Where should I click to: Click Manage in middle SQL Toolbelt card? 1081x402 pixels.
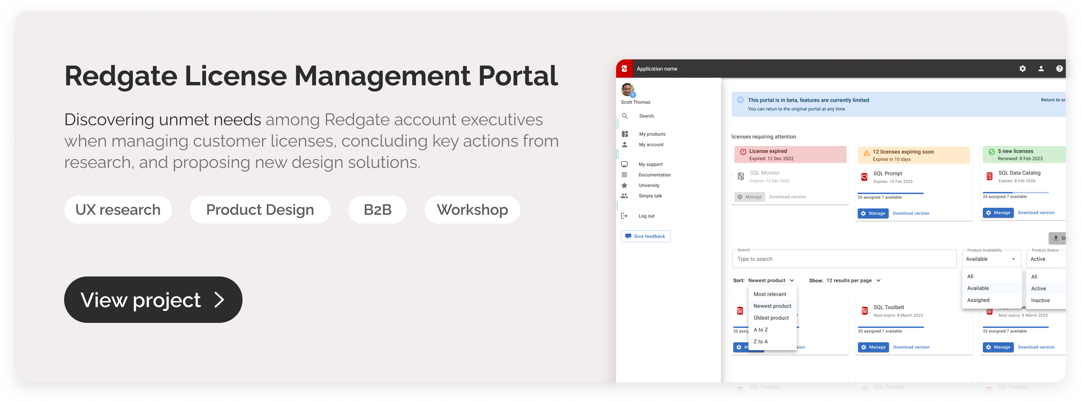point(873,347)
